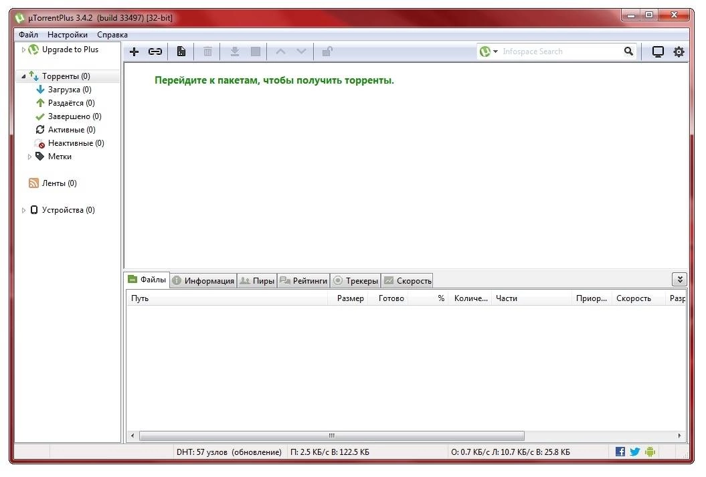Click the green bundles link text
Screen dimensions: 706x477
point(274,80)
